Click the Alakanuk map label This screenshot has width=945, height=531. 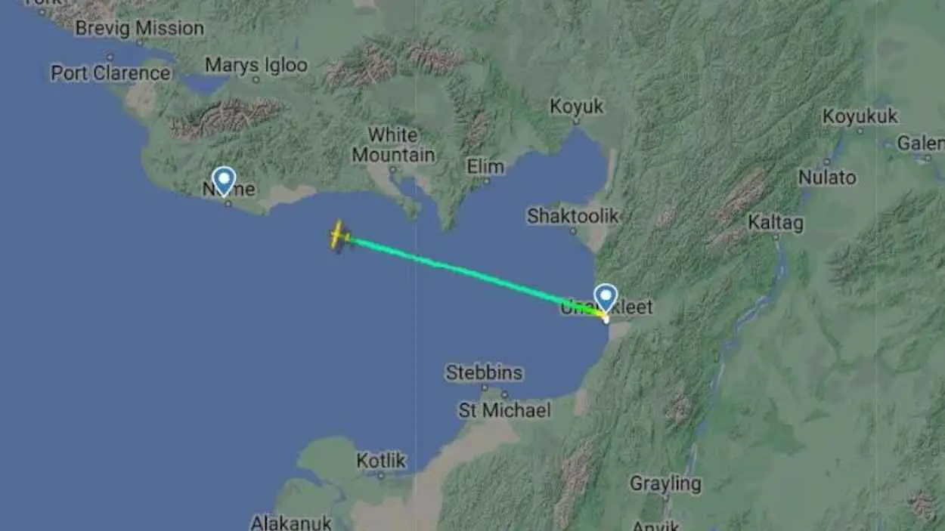[x=291, y=523]
